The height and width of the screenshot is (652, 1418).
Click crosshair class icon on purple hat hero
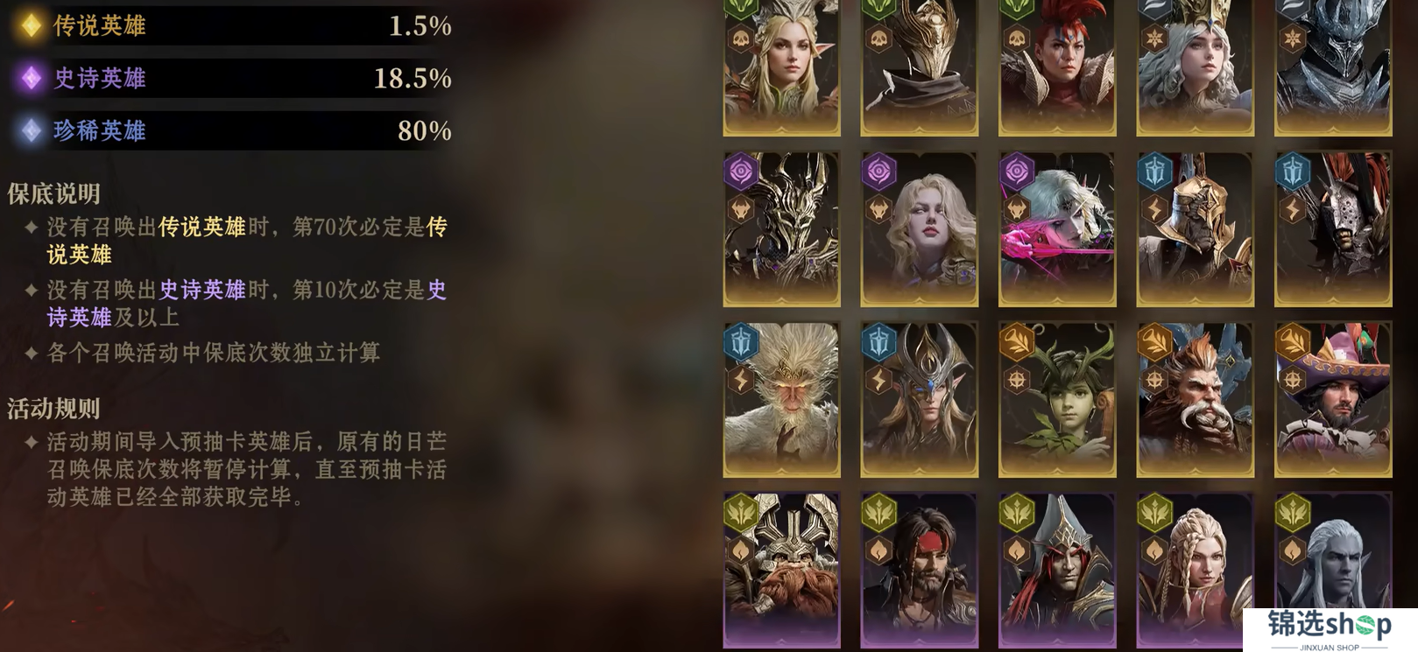[x=1293, y=379]
